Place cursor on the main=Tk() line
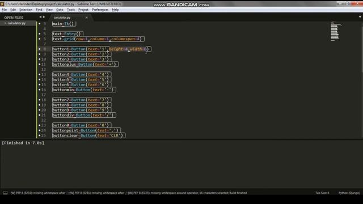363x204 pixels. tap(64, 24)
